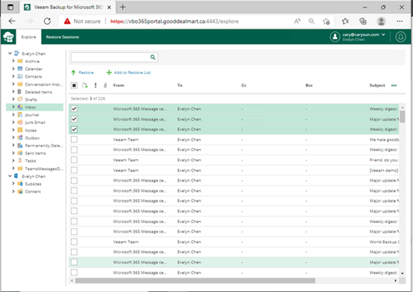Click the search magnifier icon
The image size is (413, 292).
click(x=153, y=57)
